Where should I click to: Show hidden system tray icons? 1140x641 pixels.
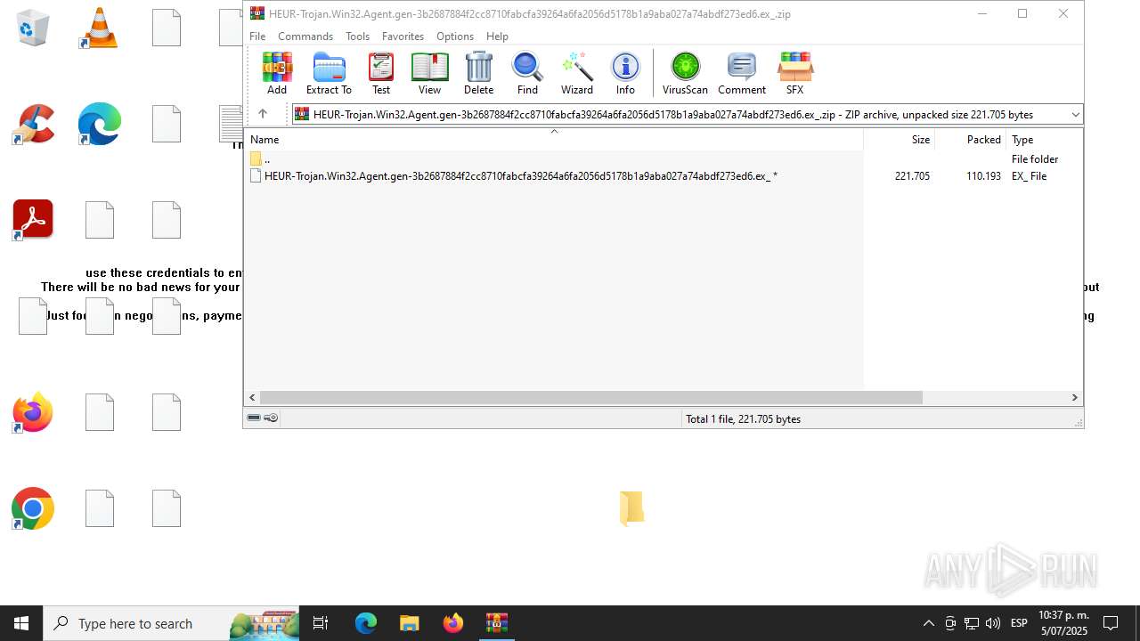928,623
